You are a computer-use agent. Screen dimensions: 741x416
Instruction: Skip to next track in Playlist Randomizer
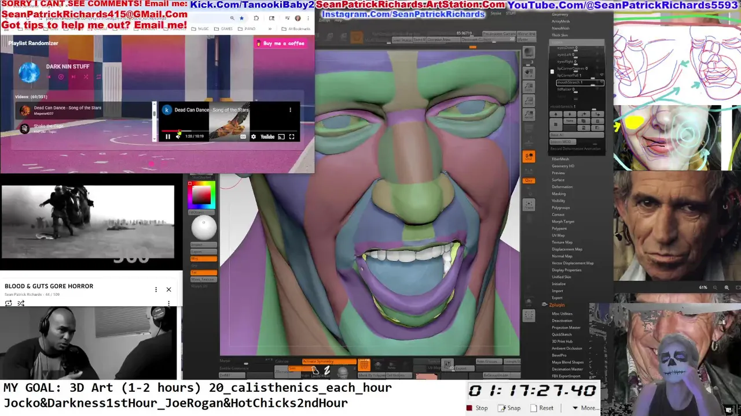pyautogui.click(x=74, y=77)
